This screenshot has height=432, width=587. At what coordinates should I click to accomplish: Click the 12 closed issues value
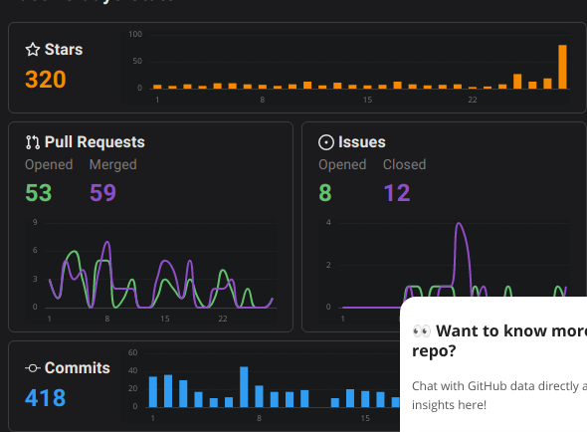(397, 193)
